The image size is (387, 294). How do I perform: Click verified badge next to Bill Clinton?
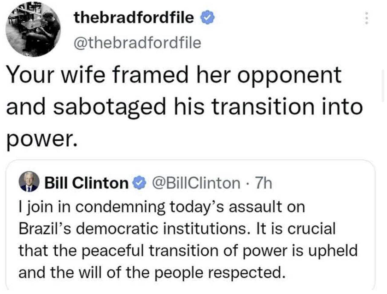pyautogui.click(x=140, y=183)
